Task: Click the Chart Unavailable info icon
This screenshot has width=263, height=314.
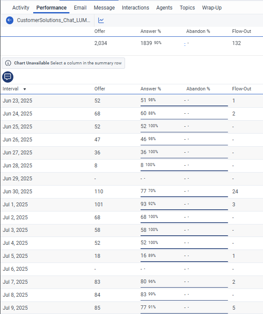Action: pyautogui.click(x=8, y=63)
